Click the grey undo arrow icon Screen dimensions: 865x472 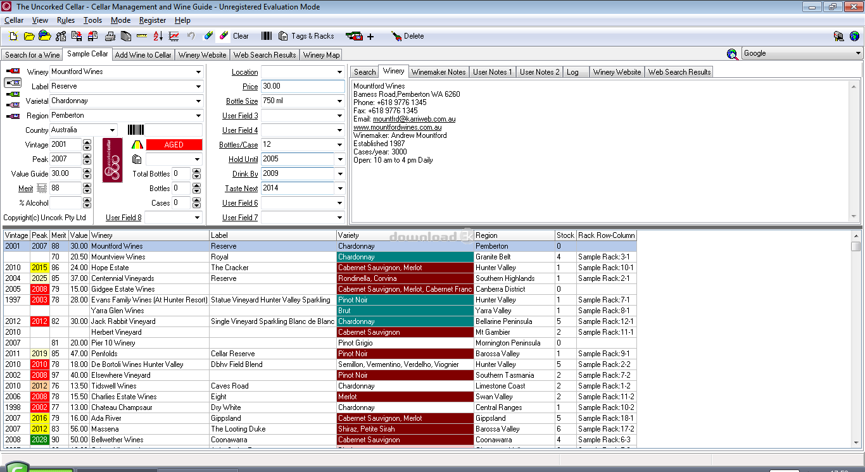click(191, 36)
